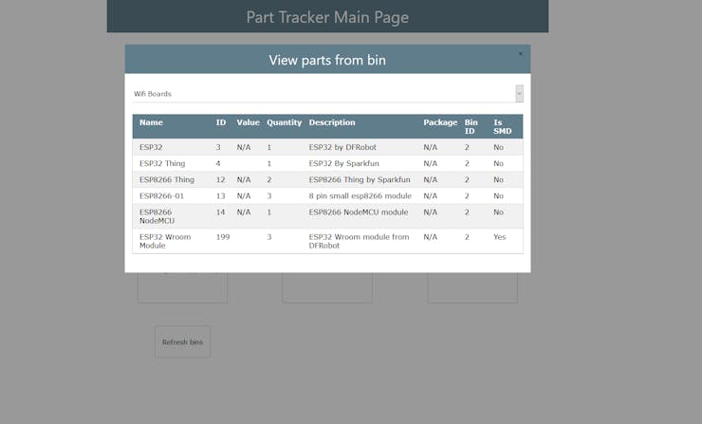Select the ESP32 Wroom Module name cell
702x424 pixels.
click(x=165, y=241)
